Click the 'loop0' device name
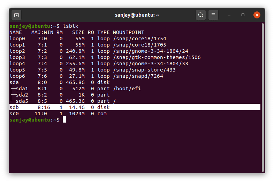The width and height of the screenshot is (274, 183). click(17, 39)
